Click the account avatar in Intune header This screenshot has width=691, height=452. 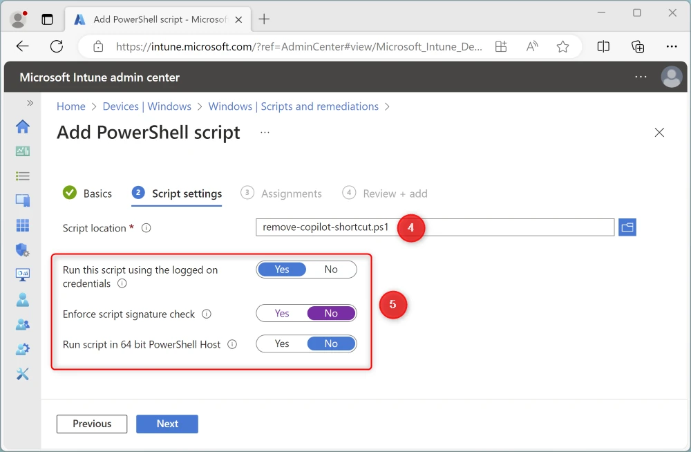[x=671, y=77]
